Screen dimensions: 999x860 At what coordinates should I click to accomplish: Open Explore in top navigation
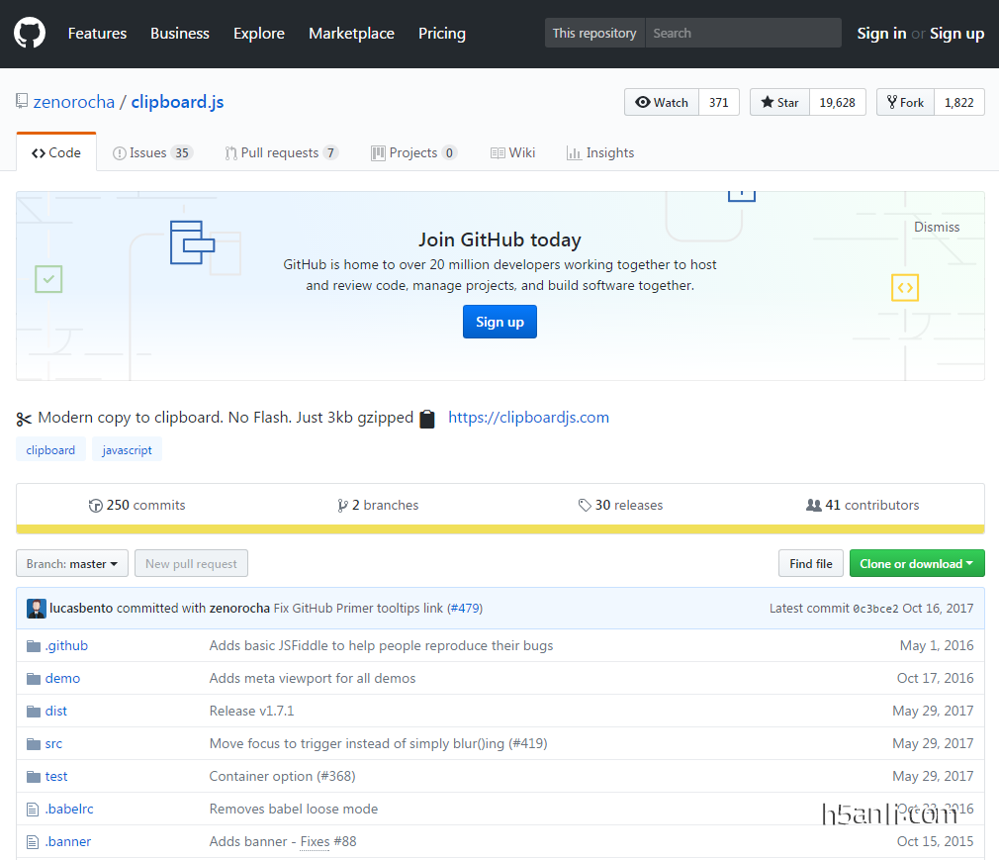(x=259, y=33)
